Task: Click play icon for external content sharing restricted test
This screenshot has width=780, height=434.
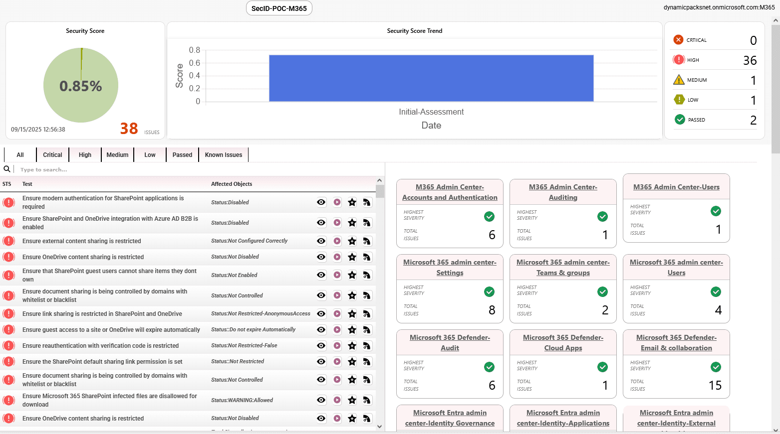Action: [337, 241]
